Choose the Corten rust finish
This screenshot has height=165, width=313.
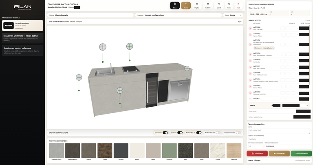105,150
